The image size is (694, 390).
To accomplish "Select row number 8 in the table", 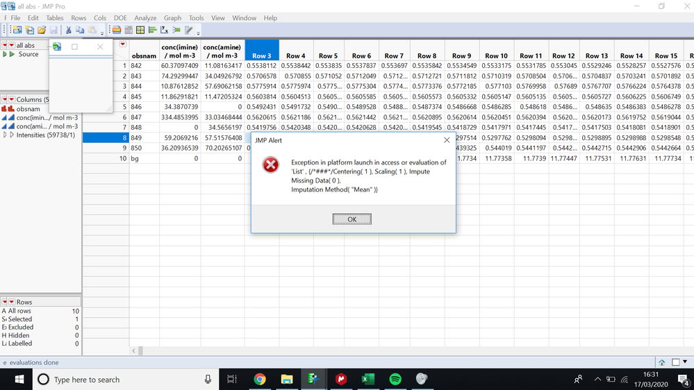I will point(106,137).
